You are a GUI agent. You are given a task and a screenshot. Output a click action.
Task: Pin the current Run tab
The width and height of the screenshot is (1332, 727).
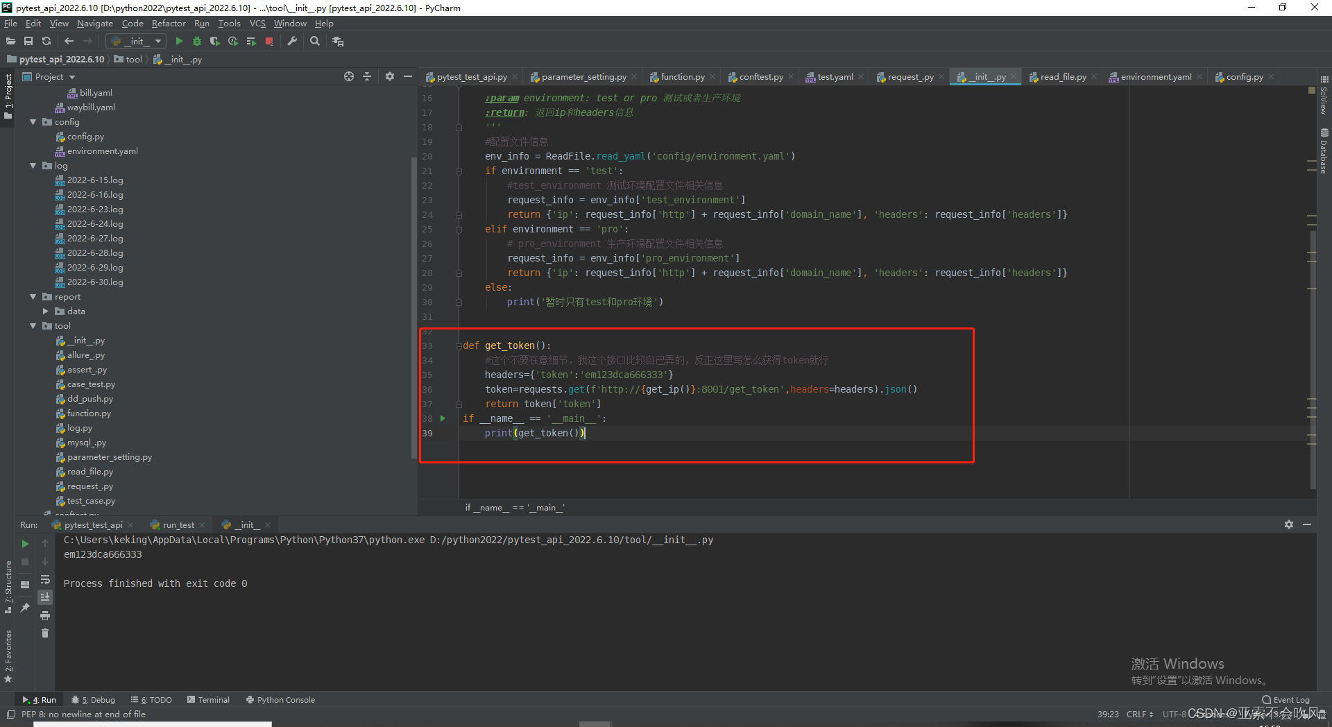pos(25,608)
